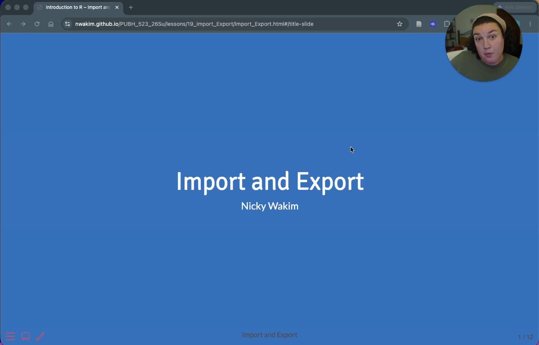The image size is (539, 345).
Task: View site information icon beside URL
Action: tap(68, 24)
